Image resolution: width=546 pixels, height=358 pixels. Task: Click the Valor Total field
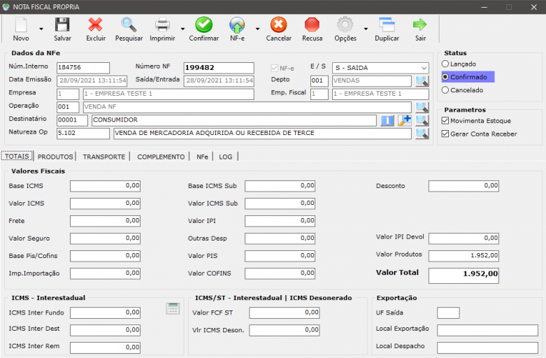point(464,275)
